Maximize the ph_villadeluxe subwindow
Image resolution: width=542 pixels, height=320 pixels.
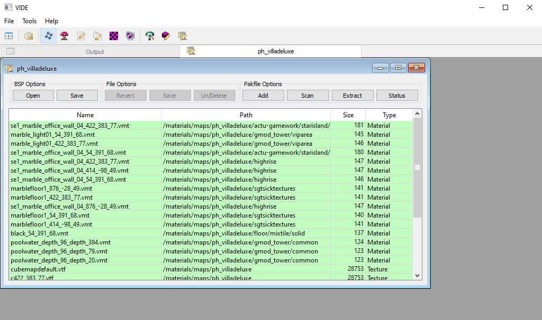[398, 68]
